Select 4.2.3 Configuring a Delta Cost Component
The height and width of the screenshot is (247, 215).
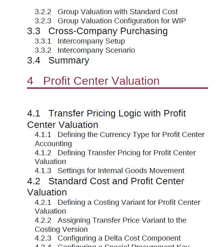107,238
